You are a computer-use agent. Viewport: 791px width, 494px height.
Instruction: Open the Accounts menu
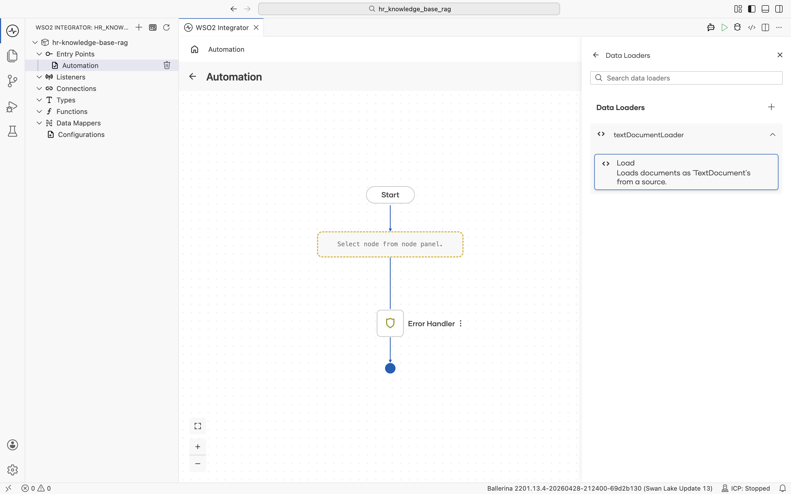12,445
